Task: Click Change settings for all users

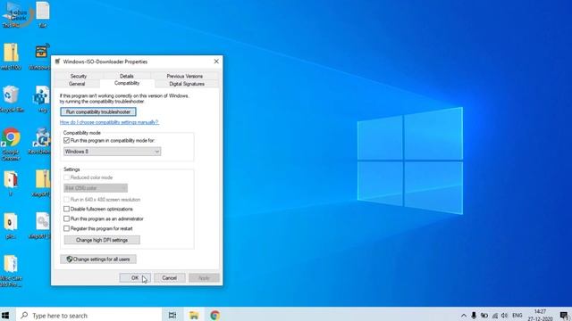Action: pyautogui.click(x=98, y=259)
